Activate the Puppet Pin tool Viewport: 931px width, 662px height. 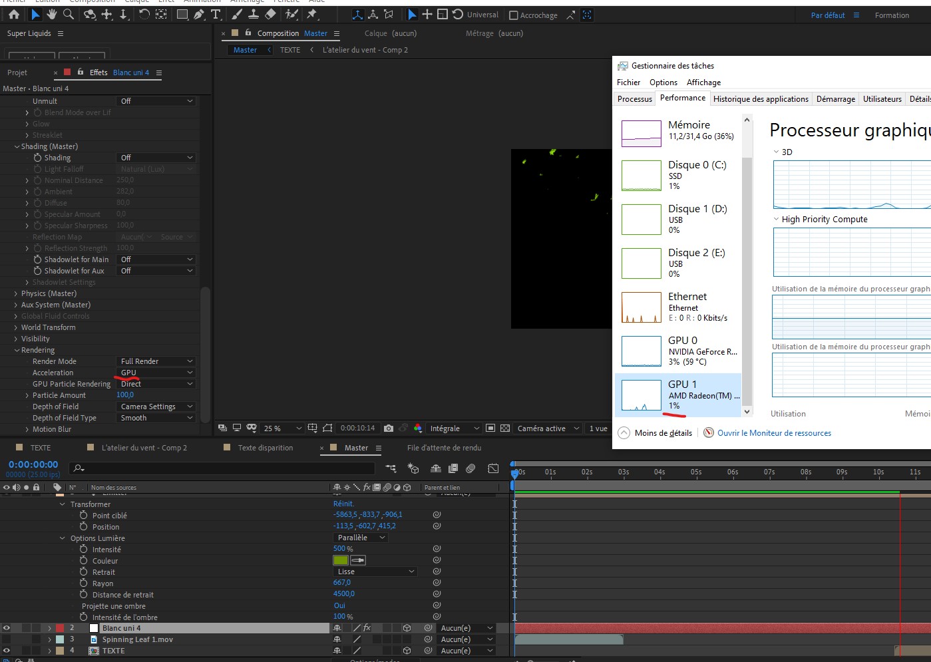312,15
